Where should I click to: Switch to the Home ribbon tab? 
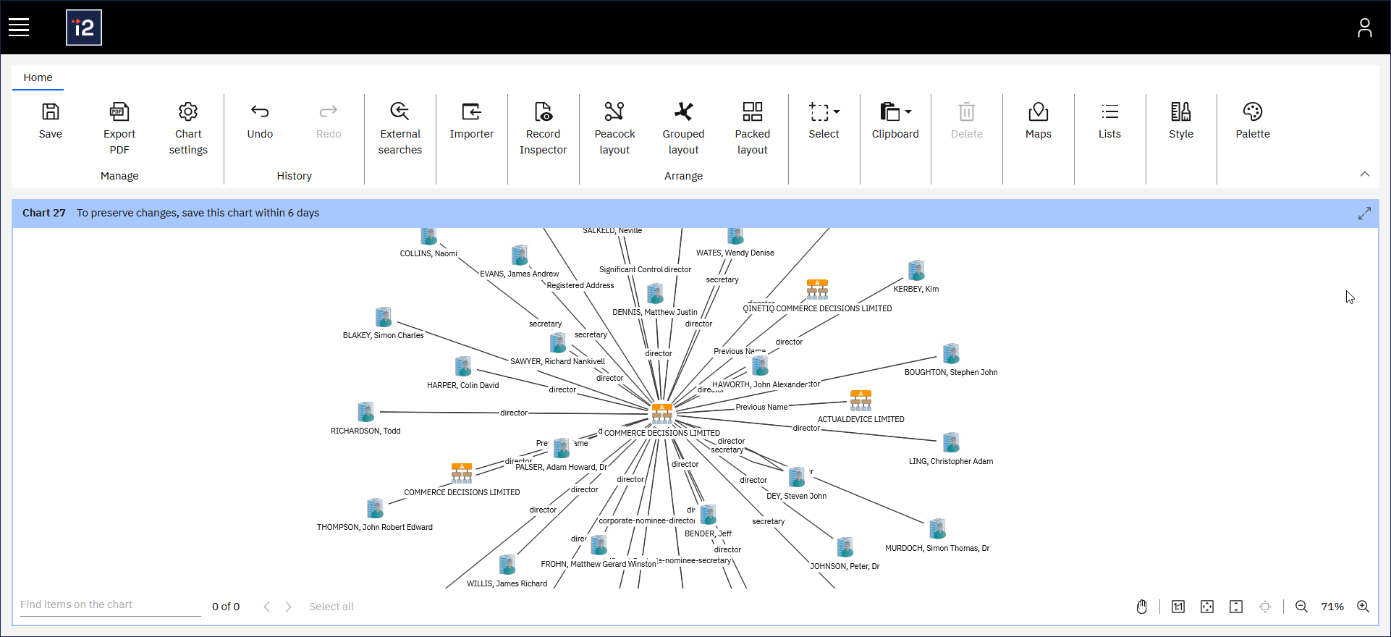(x=38, y=77)
